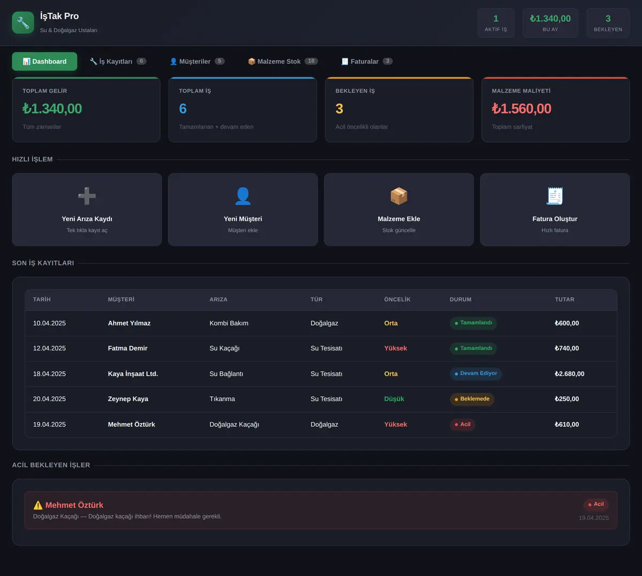The width and height of the screenshot is (642, 576).
Task: Click the Aktif İş counter in header
Action: (496, 23)
